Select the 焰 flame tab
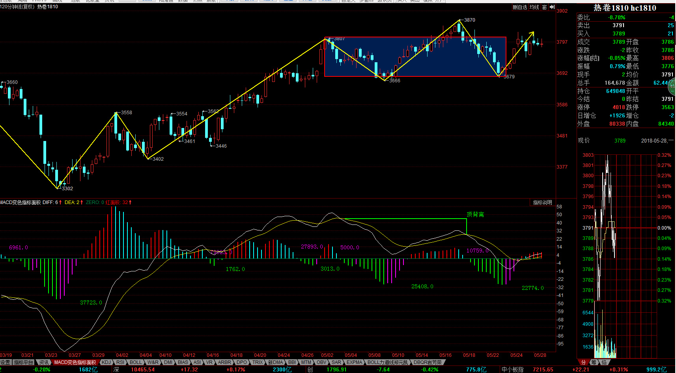 [x=604, y=362]
